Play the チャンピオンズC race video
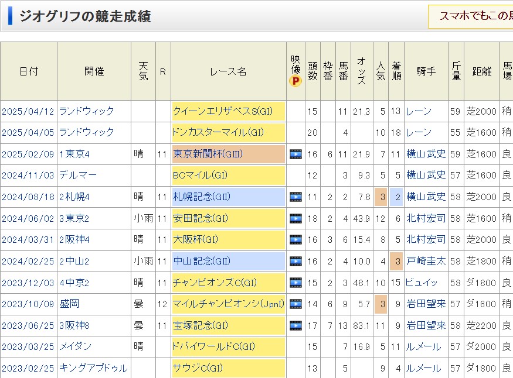This screenshot has width=513, height=378. point(295,283)
